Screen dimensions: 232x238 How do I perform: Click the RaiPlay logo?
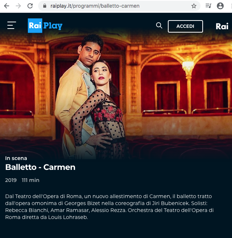point(45,26)
